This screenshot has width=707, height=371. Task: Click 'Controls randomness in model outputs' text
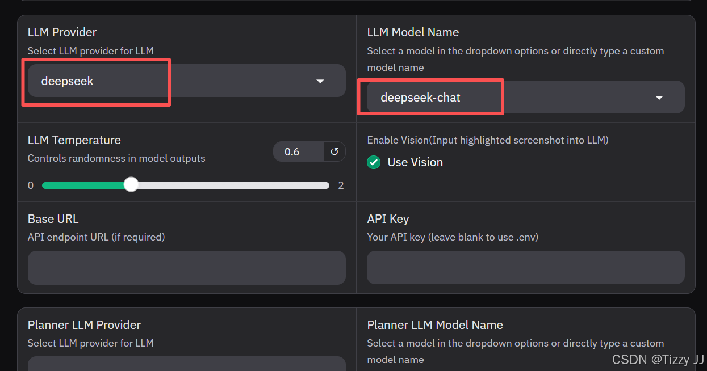point(116,158)
